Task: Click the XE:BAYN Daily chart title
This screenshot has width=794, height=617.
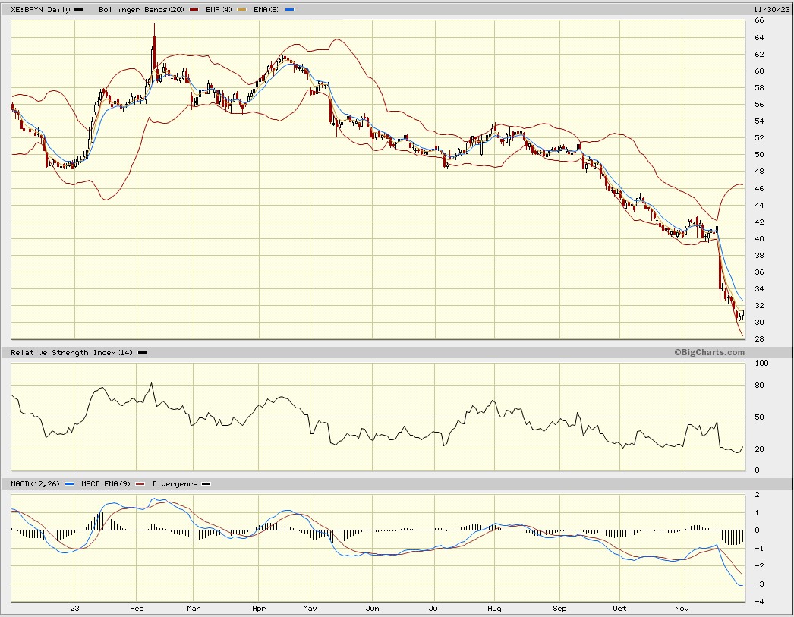Action: coord(40,10)
